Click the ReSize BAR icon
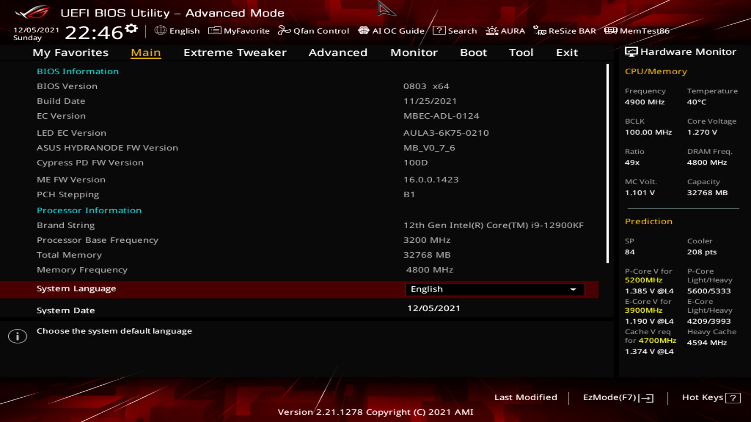 click(x=540, y=30)
